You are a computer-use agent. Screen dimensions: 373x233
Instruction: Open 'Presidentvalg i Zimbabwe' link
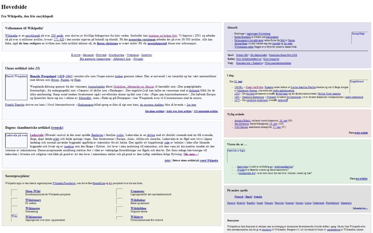click(249, 63)
